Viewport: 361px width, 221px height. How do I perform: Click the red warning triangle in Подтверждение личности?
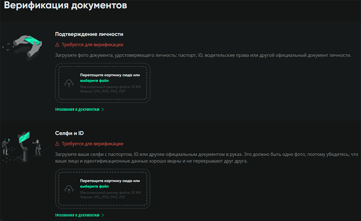coord(57,45)
